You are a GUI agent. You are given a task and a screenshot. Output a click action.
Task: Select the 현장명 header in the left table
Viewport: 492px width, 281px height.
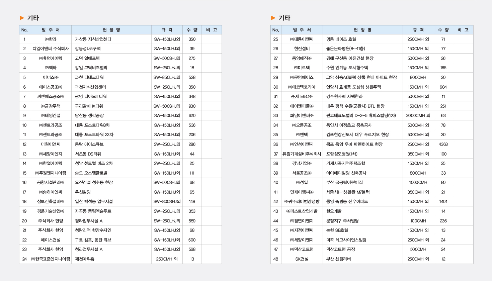tap(111, 30)
